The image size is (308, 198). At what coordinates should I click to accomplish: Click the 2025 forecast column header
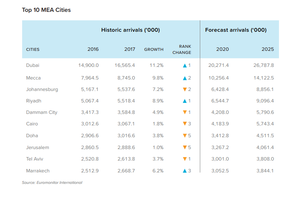coord(267,49)
